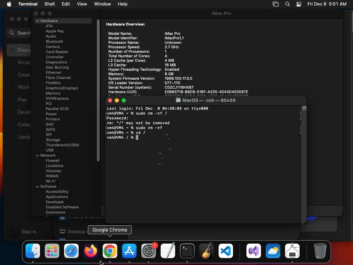Image resolution: width=353 pixels, height=265 pixels.
Task: Select Ethernet in the sidebar
Action: tap(53, 72)
